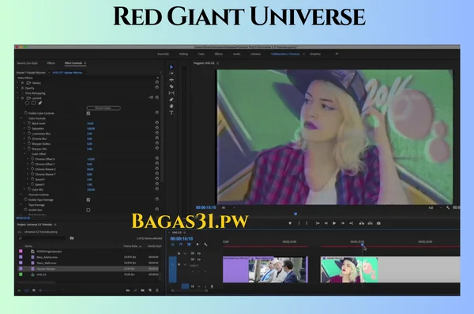The width and height of the screenshot is (474, 314).
Task: Select the Hipster Woman clip in Project panel
Action: coord(88,269)
